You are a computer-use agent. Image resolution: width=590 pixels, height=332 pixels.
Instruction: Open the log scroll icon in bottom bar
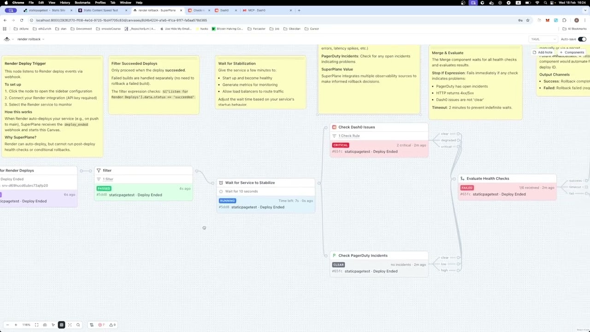coord(91,325)
